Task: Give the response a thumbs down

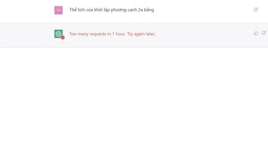Action: (264, 33)
